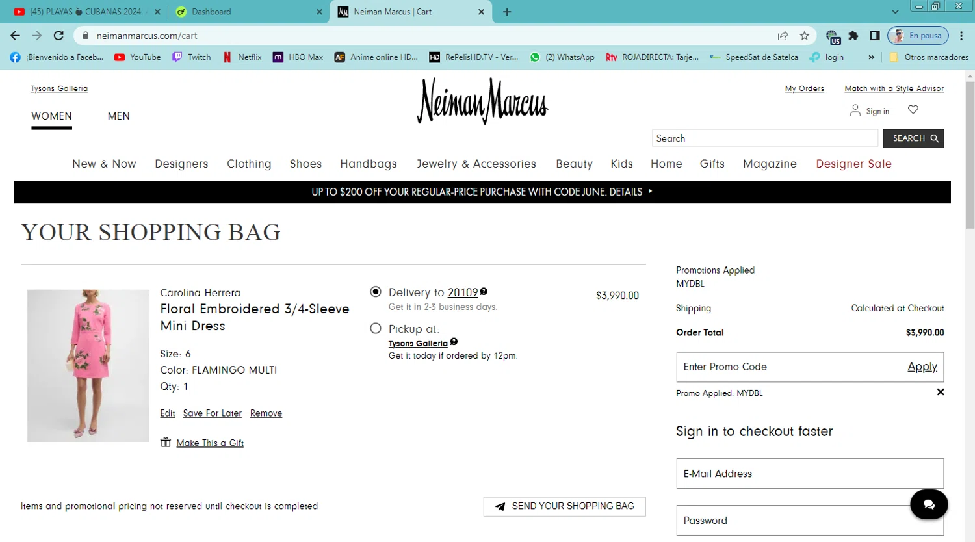Select Pickup at radio button
Image resolution: width=975 pixels, height=542 pixels.
click(376, 328)
